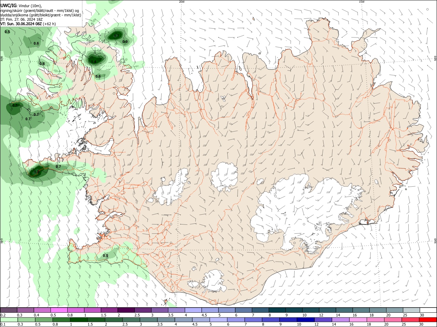Click the Hofsjökull glacier in central Iceland
This screenshot has width=437, height=327.
pyautogui.click(x=224, y=176)
